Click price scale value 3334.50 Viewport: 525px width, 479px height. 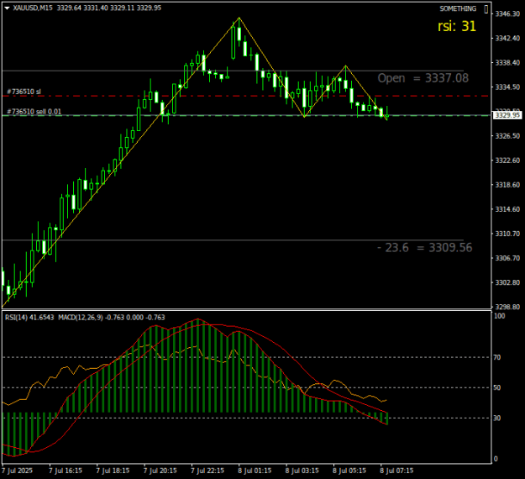[x=507, y=87]
